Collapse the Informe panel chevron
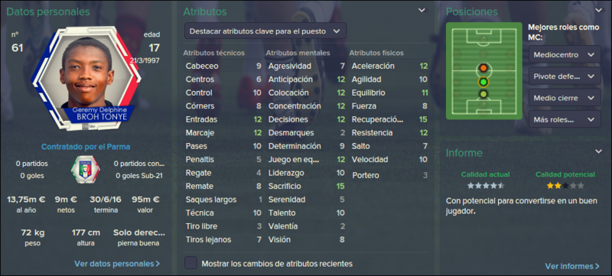 599,151
